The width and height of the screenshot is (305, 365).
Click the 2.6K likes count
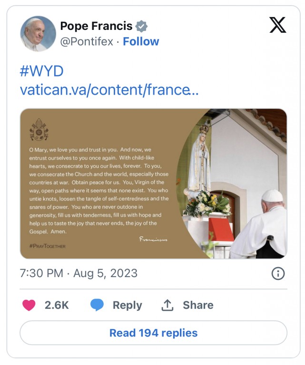point(57,305)
